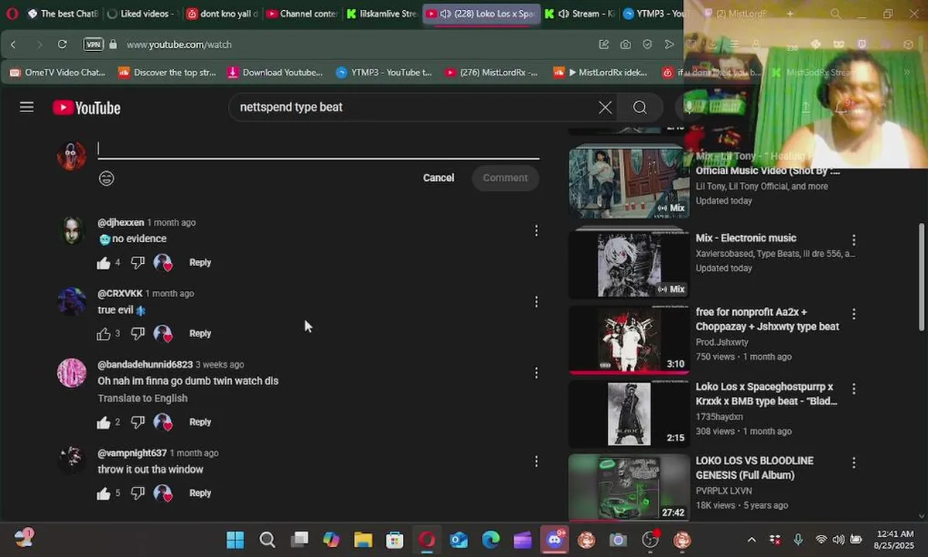Open Windows Start menu
928x557 pixels.
(235, 540)
